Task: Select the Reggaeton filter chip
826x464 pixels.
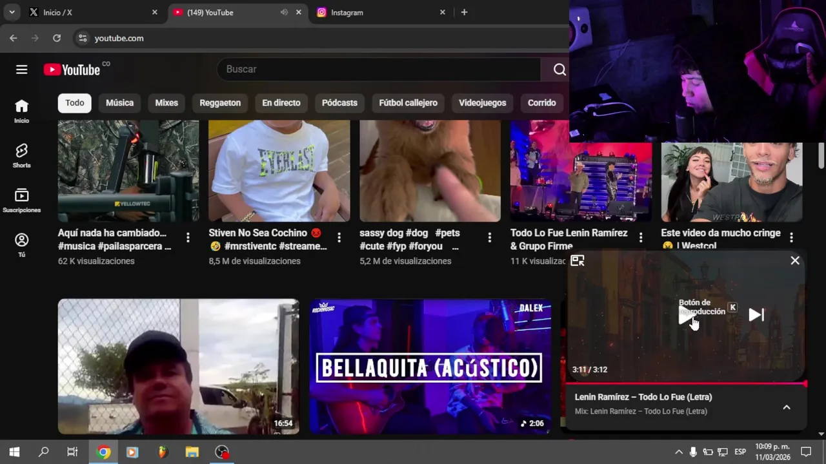Action: click(x=220, y=102)
